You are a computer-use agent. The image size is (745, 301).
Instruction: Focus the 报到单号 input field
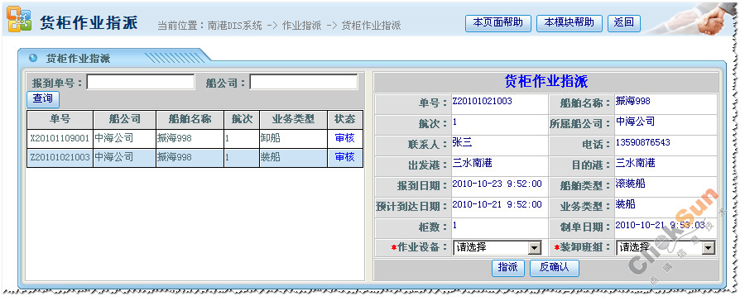coord(141,82)
